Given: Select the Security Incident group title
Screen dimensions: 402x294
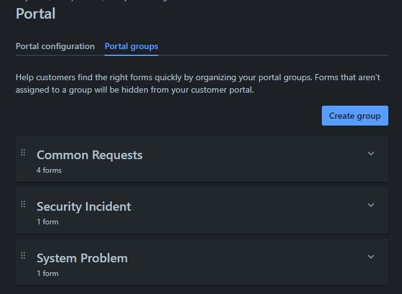Looking at the screenshot, I should coord(84,206).
